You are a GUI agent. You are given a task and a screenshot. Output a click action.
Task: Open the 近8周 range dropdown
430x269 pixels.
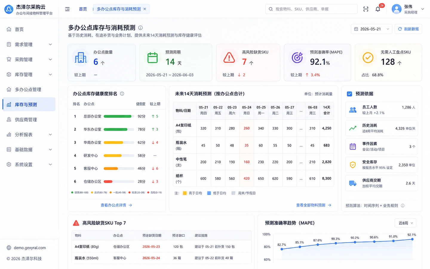(406, 223)
